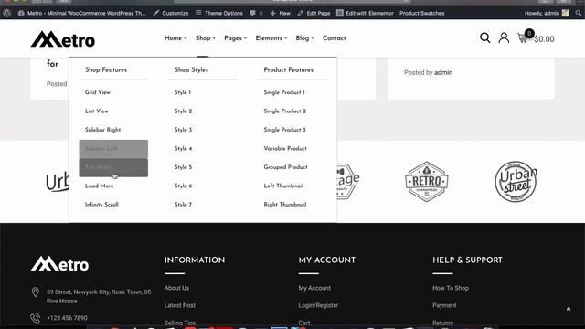Click New in the admin bar
585x329 pixels.
(281, 13)
